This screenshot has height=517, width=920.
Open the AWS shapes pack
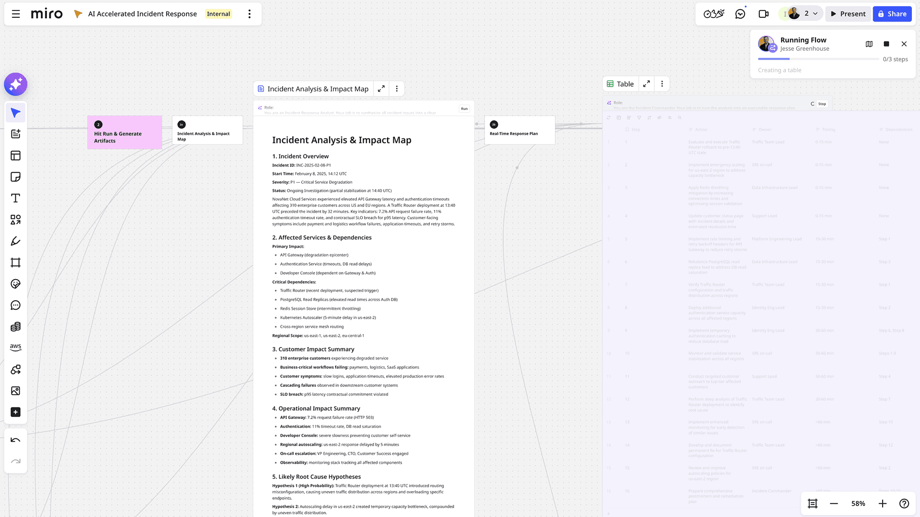point(15,348)
